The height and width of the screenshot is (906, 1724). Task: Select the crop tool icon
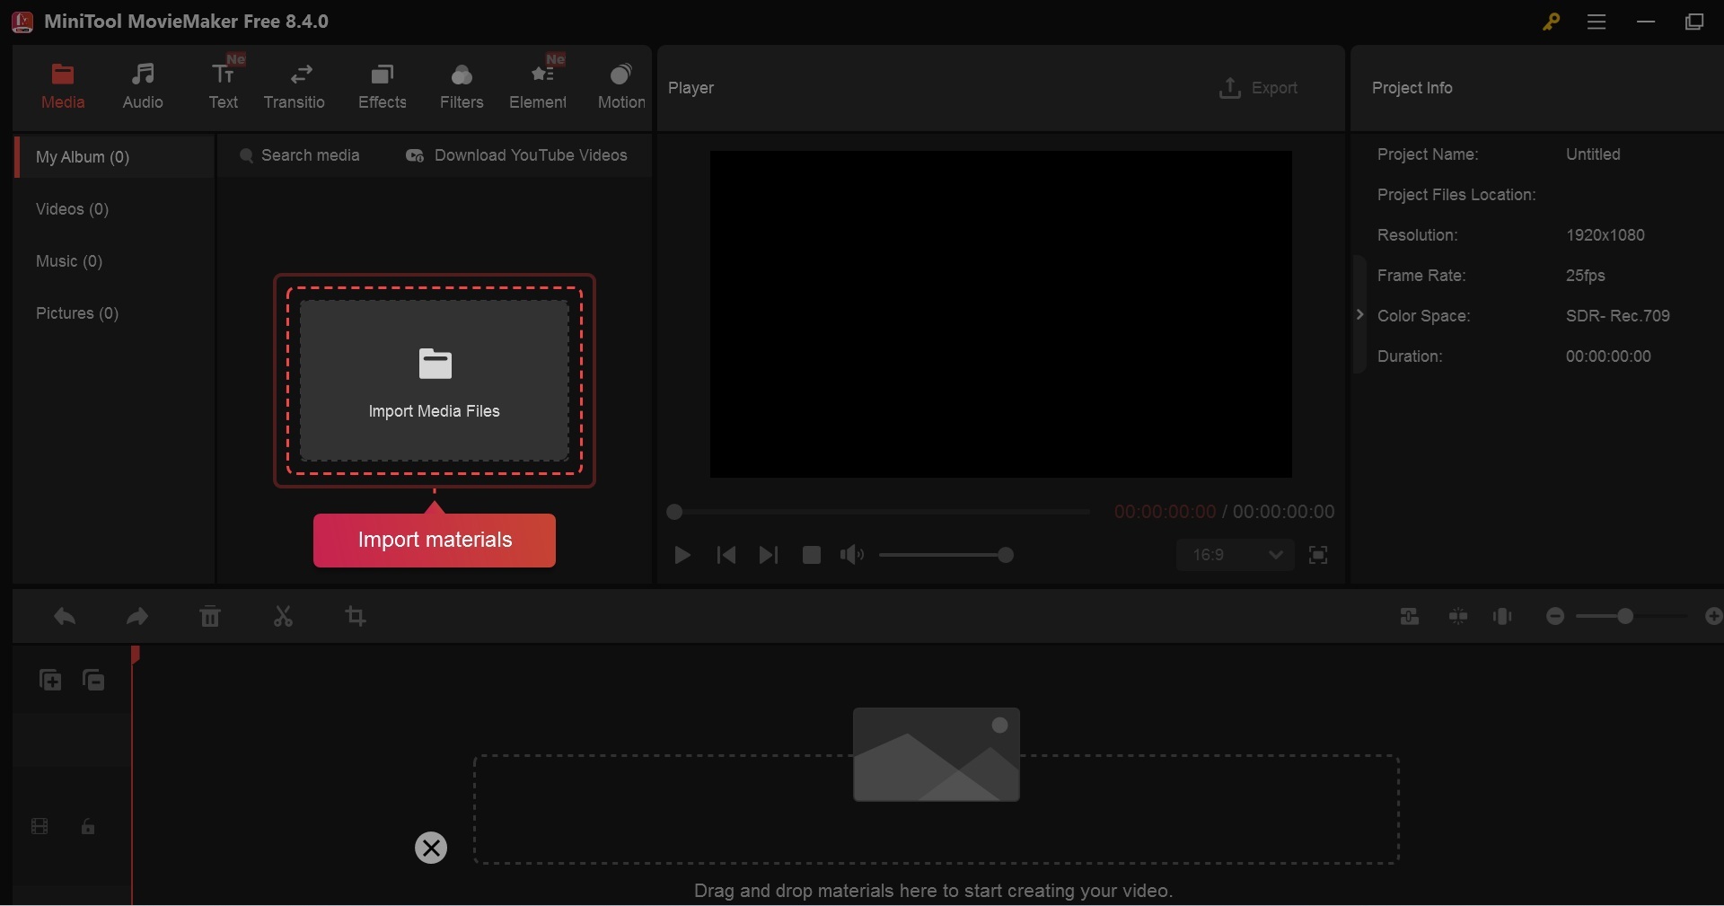click(x=356, y=617)
